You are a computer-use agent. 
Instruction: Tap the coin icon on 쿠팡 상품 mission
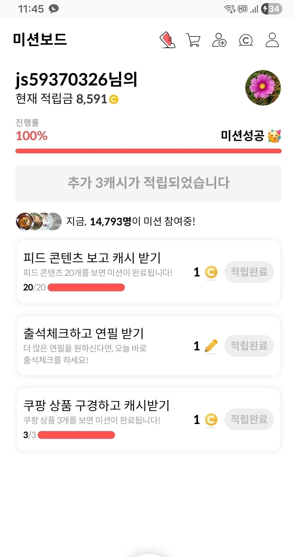(211, 420)
